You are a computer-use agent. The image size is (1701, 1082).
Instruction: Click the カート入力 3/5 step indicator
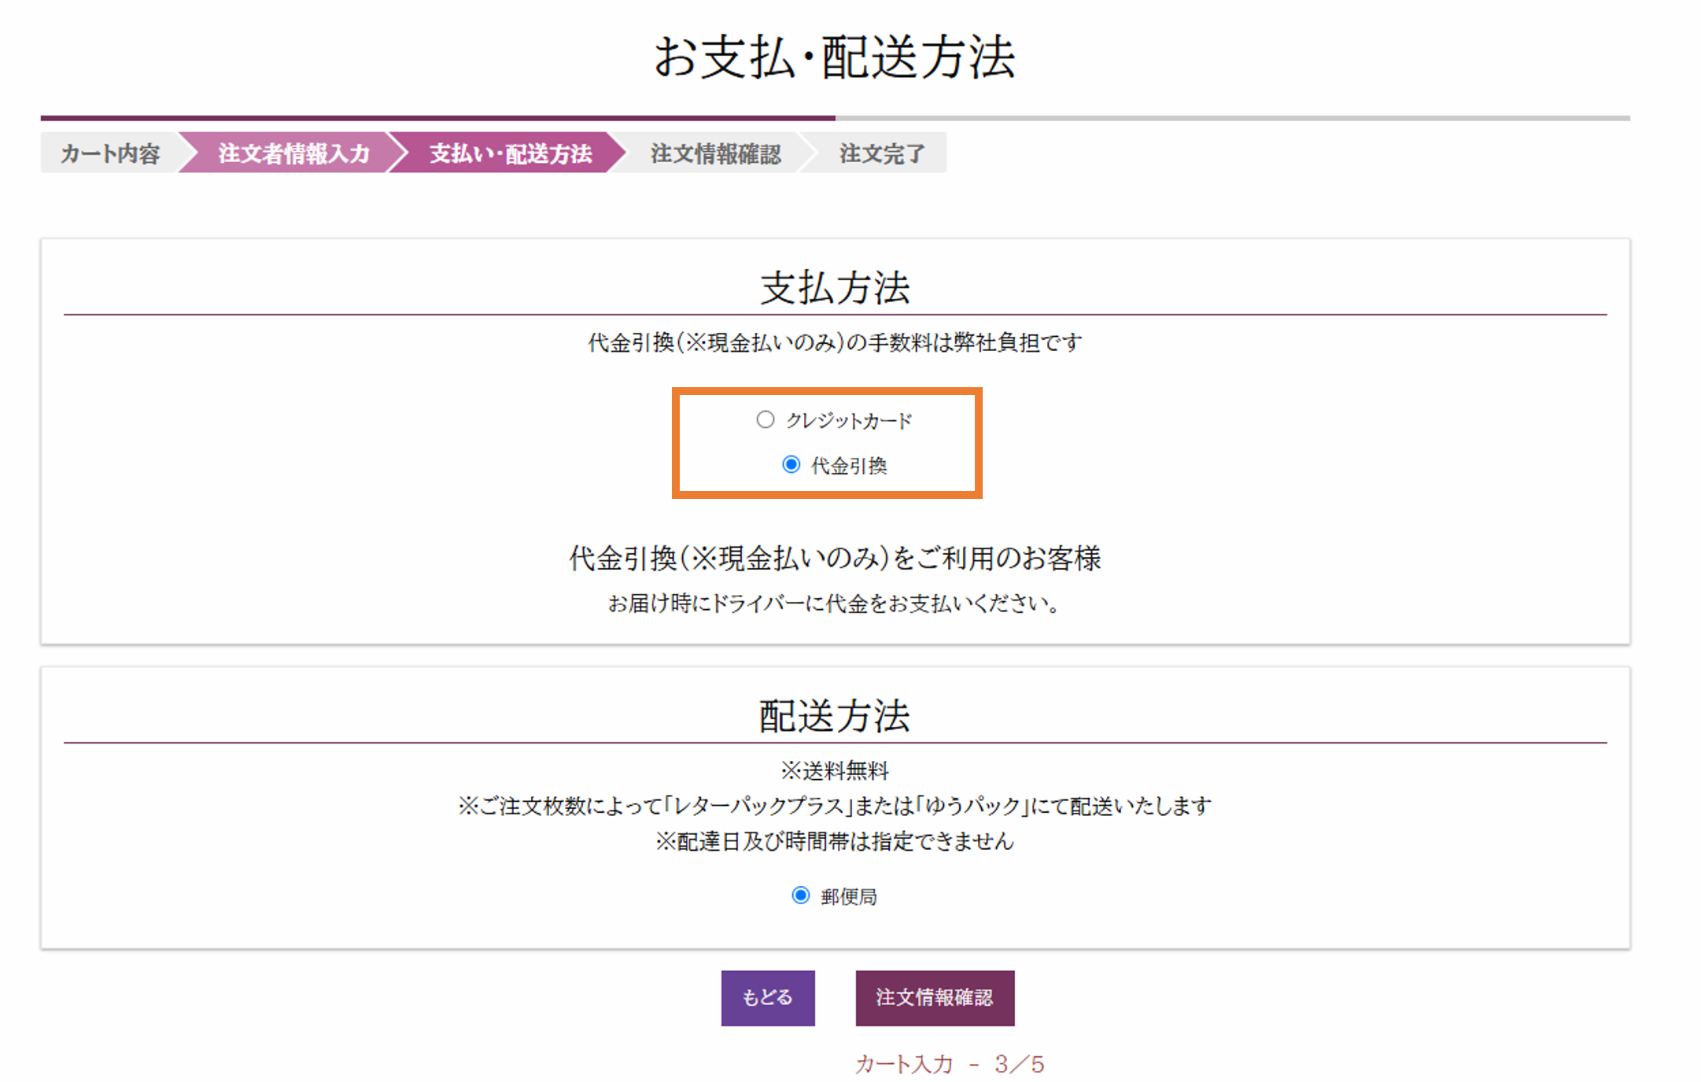(949, 1065)
